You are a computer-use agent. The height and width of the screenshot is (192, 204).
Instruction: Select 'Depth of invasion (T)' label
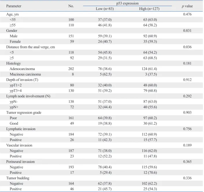coord(22,80)
